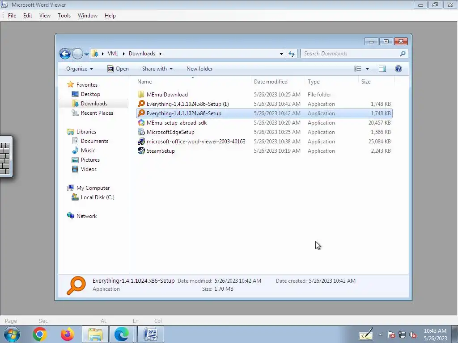458x343 pixels.
Task: Open the view options dropdown arrow
Action: click(368, 69)
